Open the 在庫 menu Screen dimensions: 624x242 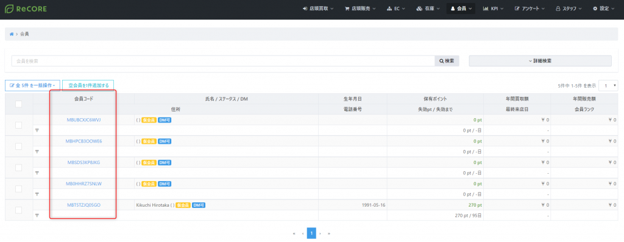(428, 9)
